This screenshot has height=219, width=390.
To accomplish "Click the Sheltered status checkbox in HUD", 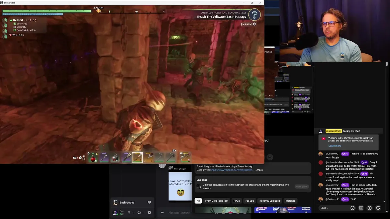I will point(15,23).
